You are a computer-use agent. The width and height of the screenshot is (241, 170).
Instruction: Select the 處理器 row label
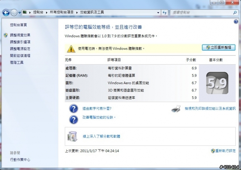coord(71,68)
